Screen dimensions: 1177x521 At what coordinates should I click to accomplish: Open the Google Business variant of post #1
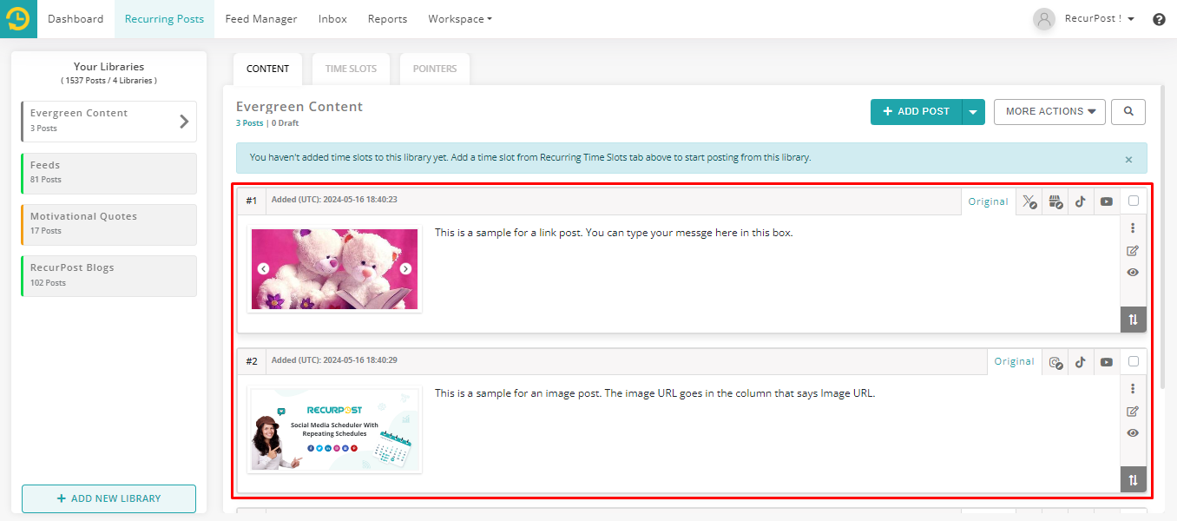1055,201
